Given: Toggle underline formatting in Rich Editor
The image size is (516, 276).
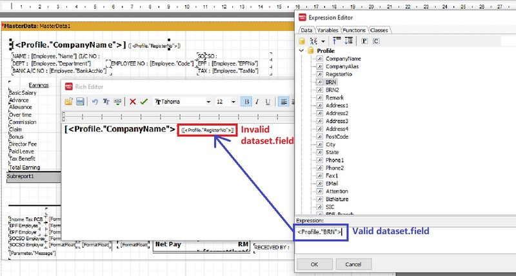Looking at the screenshot, I should coord(268,102).
